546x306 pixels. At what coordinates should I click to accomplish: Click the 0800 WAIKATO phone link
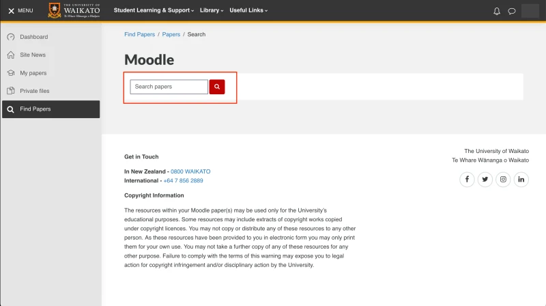[x=190, y=171]
